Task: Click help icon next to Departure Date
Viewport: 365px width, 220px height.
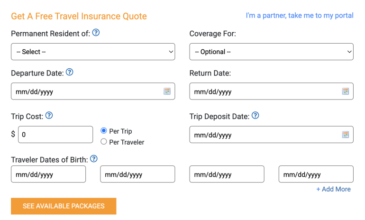Action: pyautogui.click(x=70, y=73)
